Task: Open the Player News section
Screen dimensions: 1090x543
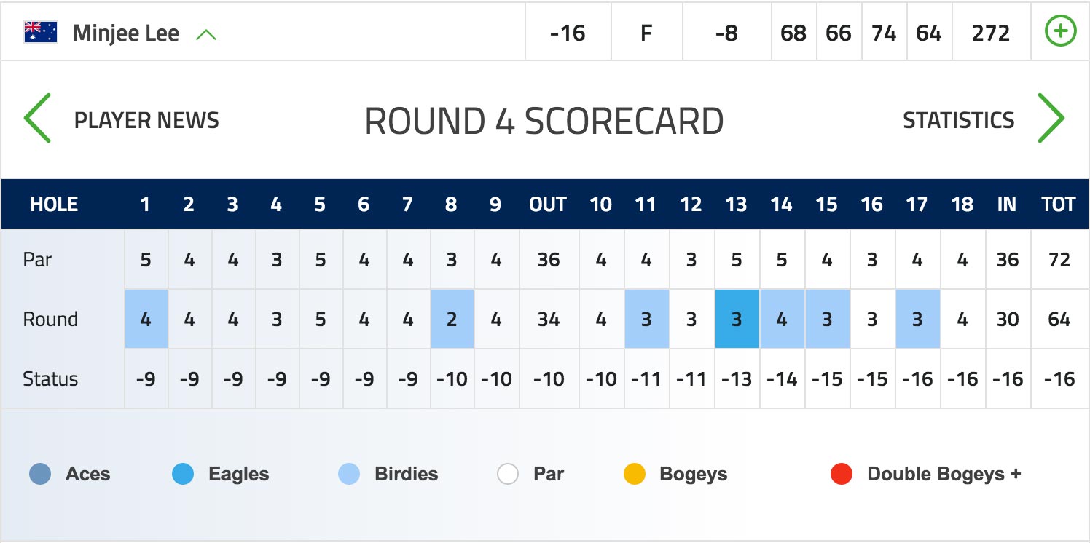Action: click(x=146, y=120)
